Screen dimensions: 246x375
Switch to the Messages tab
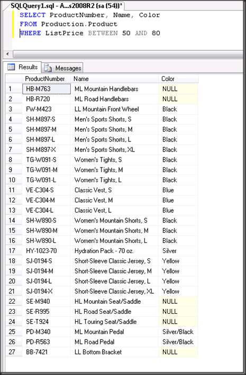62,68
